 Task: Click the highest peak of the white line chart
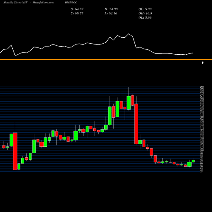coord(128,34)
